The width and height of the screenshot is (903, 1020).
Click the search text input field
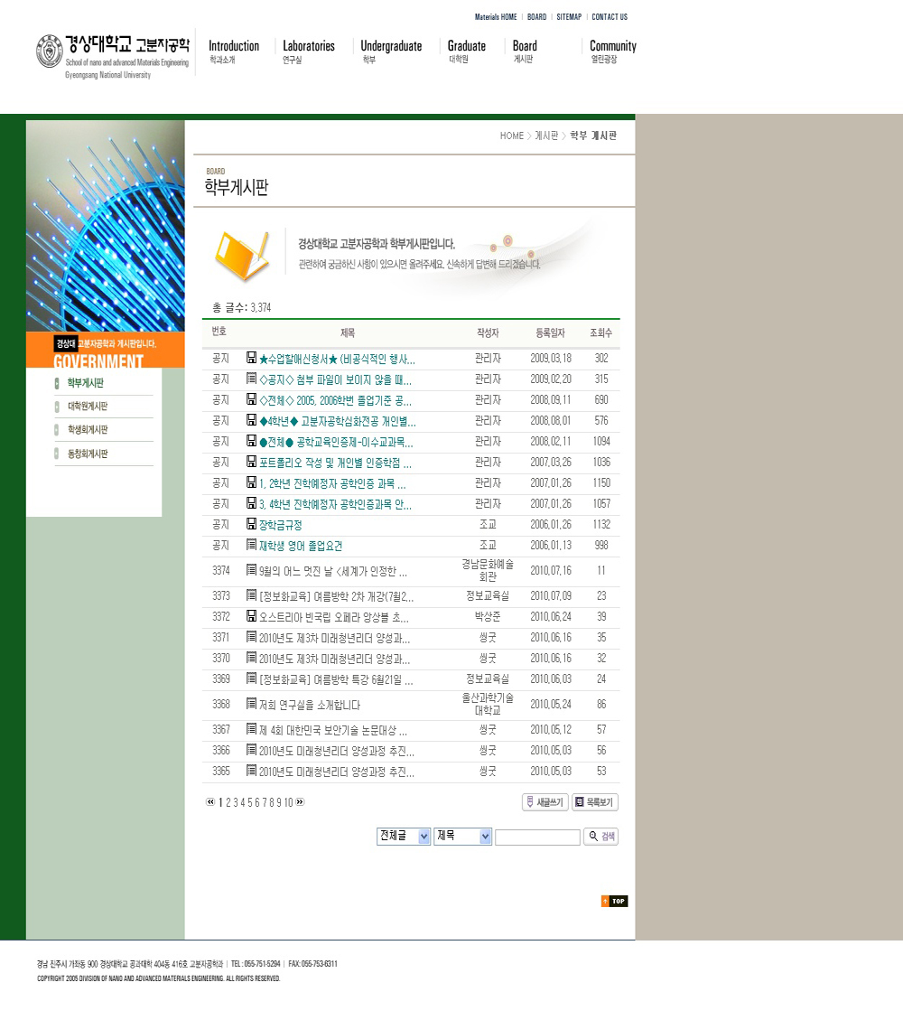pos(537,838)
